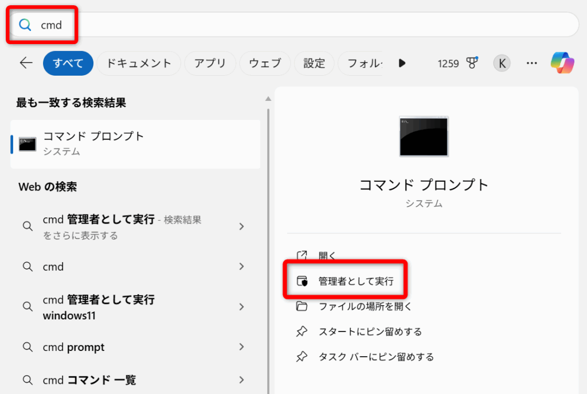This screenshot has height=394, width=587.
Task: Click the Copilot icon in search header
Action: pos(562,63)
